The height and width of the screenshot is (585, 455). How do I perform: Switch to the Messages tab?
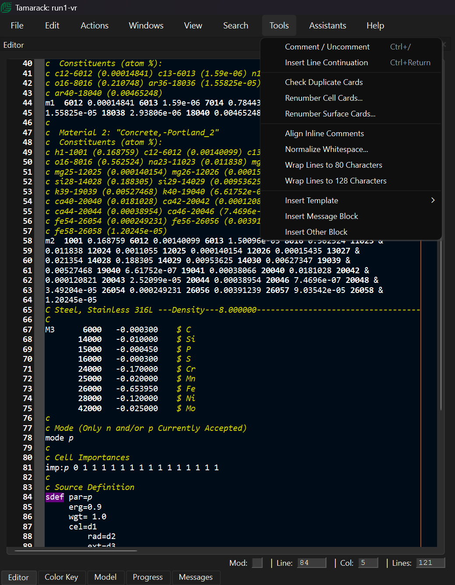tap(196, 577)
